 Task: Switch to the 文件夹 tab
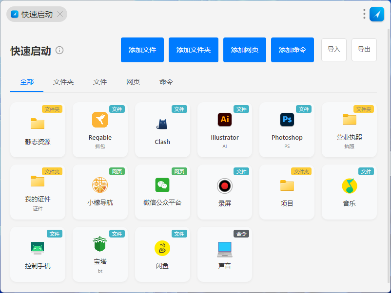(x=63, y=82)
